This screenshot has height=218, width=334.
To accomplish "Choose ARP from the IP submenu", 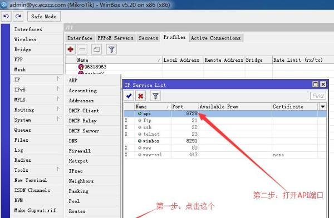I will click(92, 81).
